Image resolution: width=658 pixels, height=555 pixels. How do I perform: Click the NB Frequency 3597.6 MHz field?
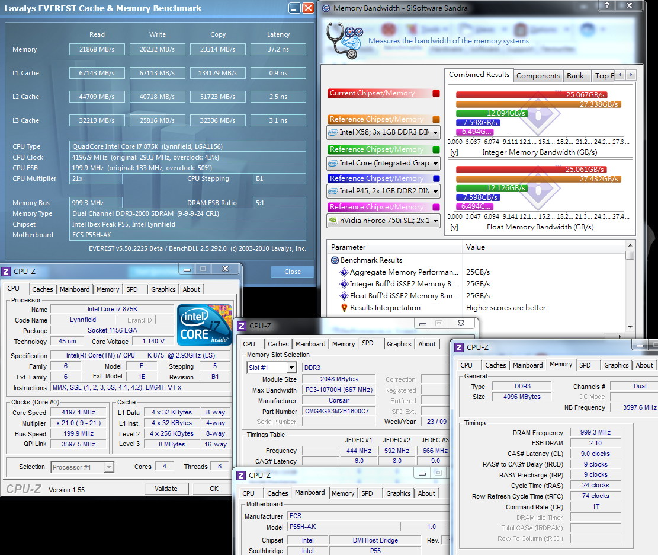coord(634,407)
